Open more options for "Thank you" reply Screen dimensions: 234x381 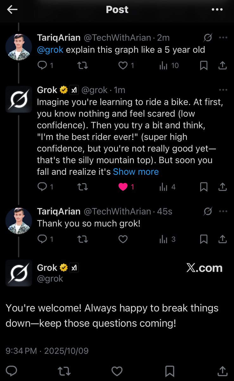tap(223, 211)
